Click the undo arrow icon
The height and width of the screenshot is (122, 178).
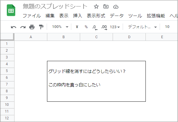coord(14,27)
